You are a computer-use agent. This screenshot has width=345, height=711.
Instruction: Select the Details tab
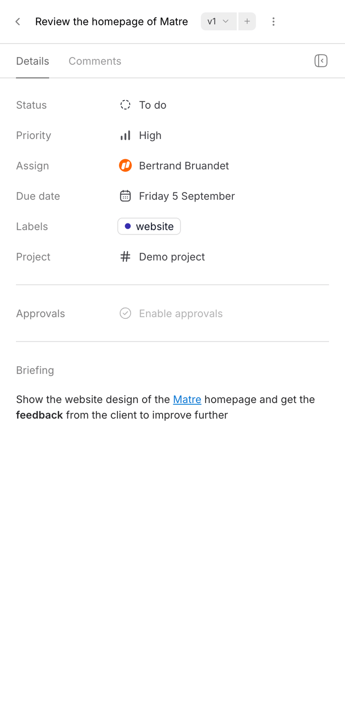click(32, 61)
